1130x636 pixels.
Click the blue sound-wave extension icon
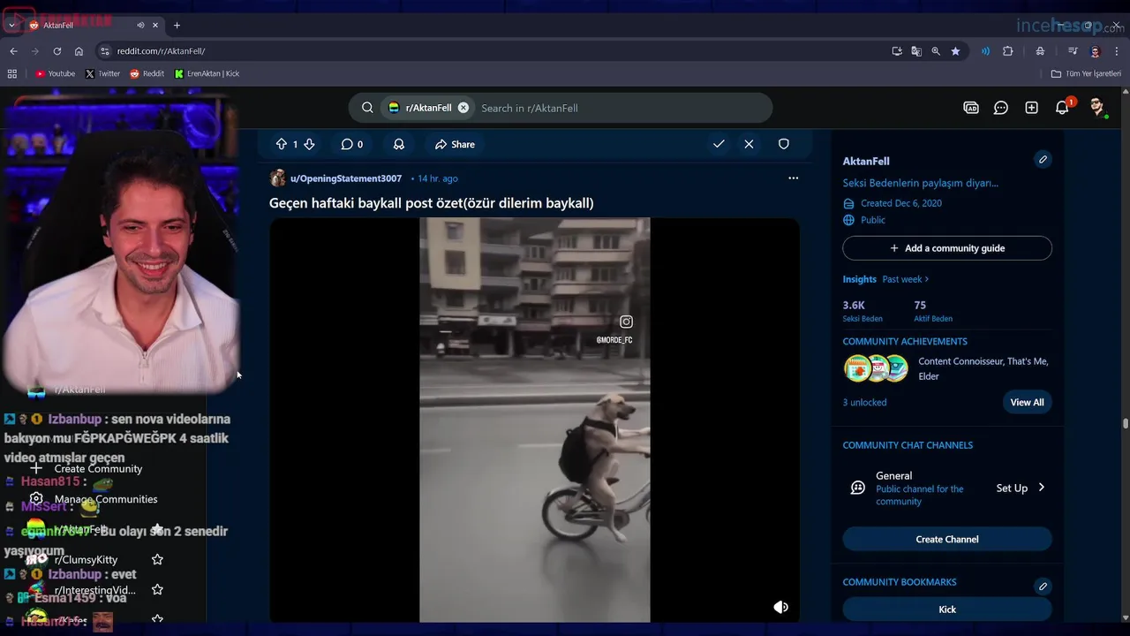(x=985, y=51)
